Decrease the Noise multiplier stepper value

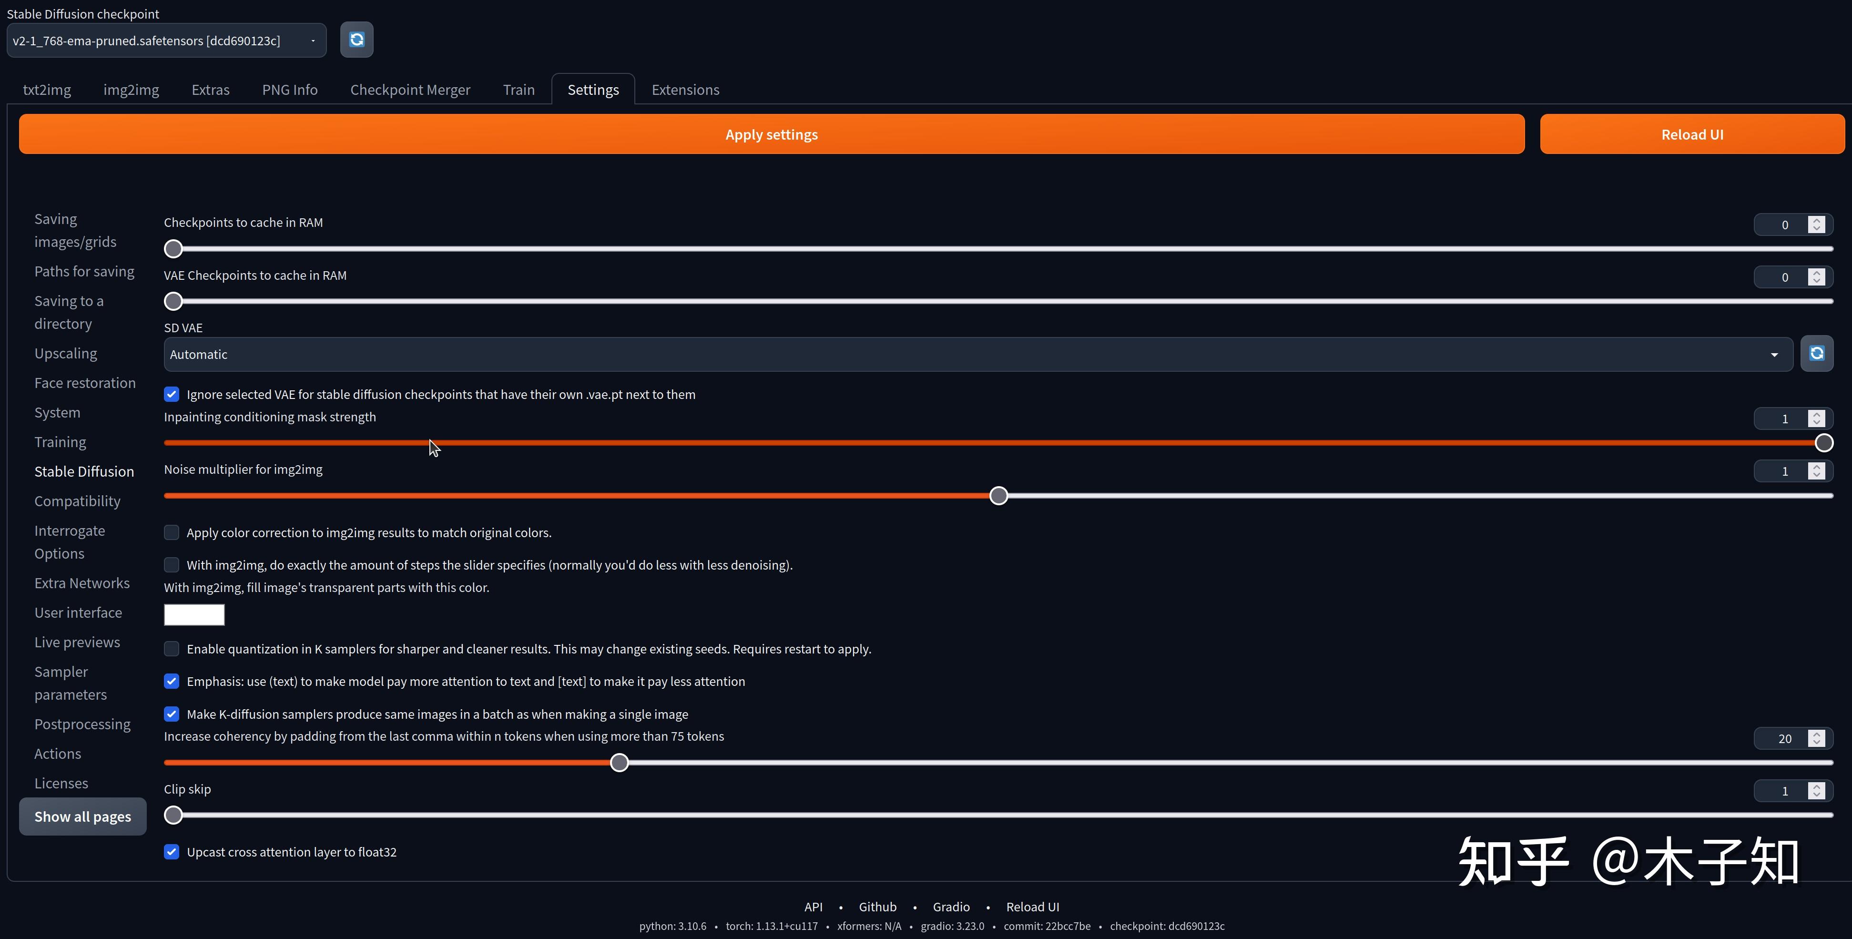1818,475
